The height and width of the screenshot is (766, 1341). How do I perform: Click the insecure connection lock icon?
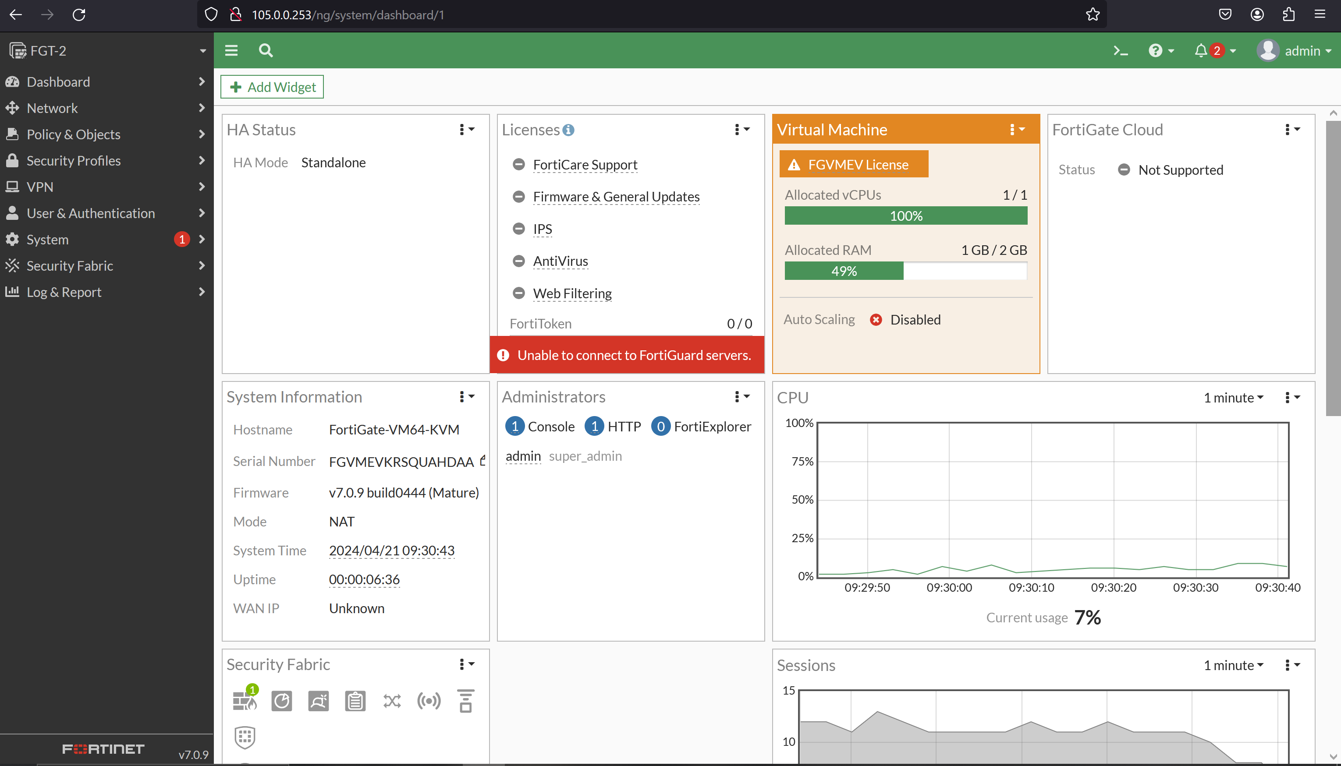point(236,15)
